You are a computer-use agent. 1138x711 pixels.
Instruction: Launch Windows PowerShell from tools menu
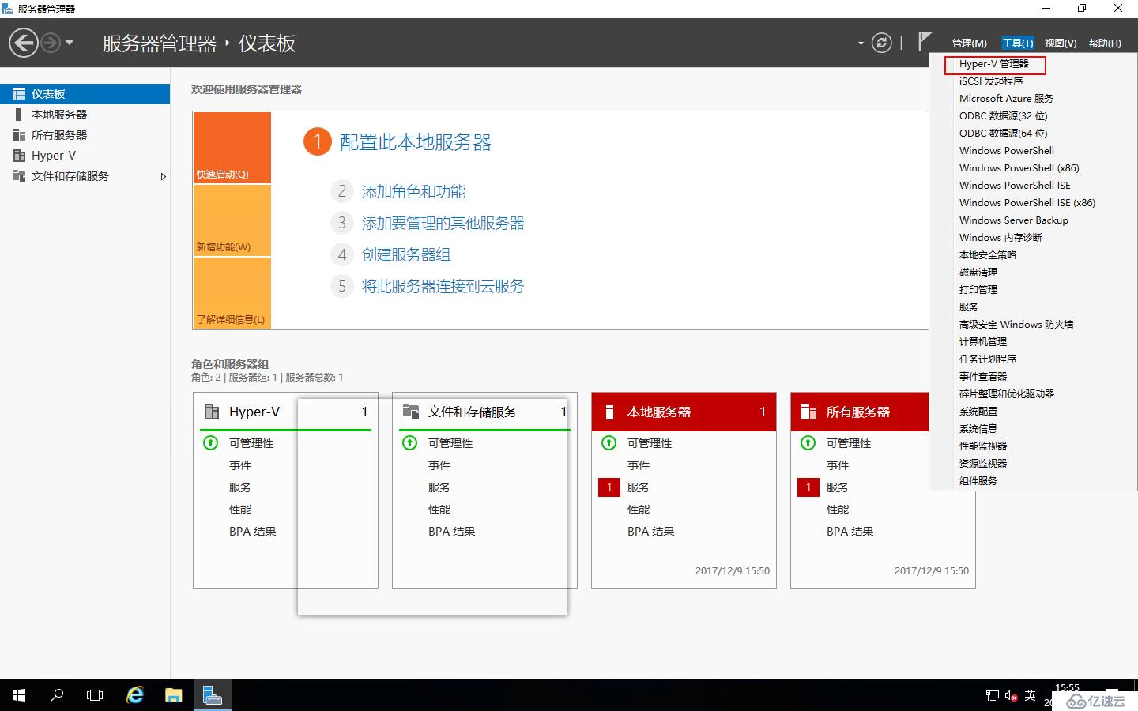(1007, 151)
